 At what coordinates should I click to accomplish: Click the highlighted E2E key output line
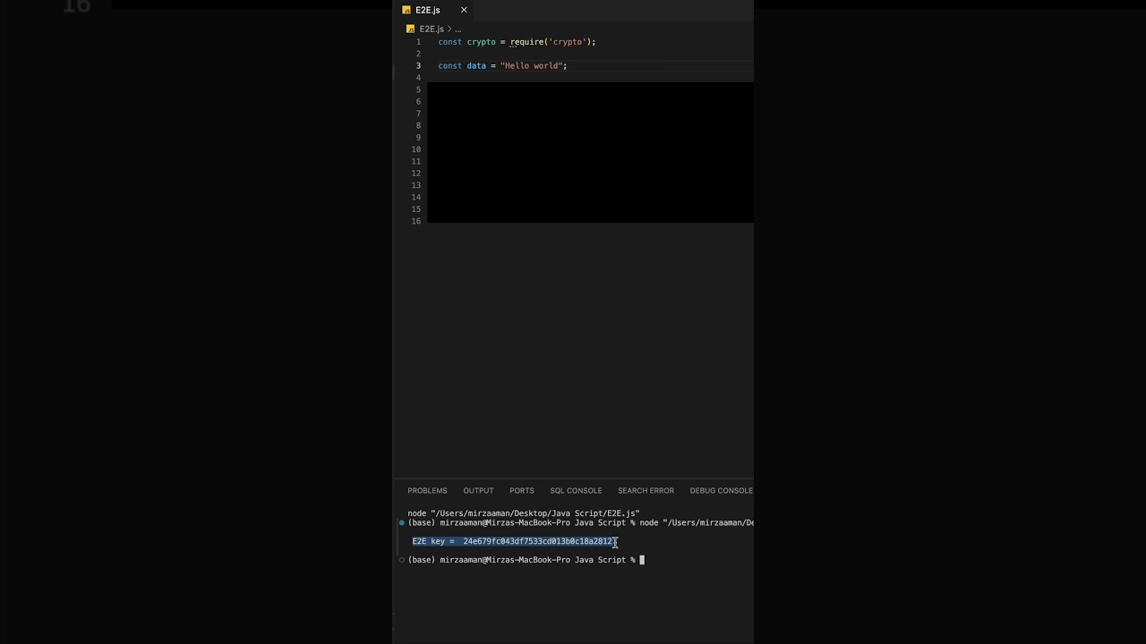[x=514, y=541]
